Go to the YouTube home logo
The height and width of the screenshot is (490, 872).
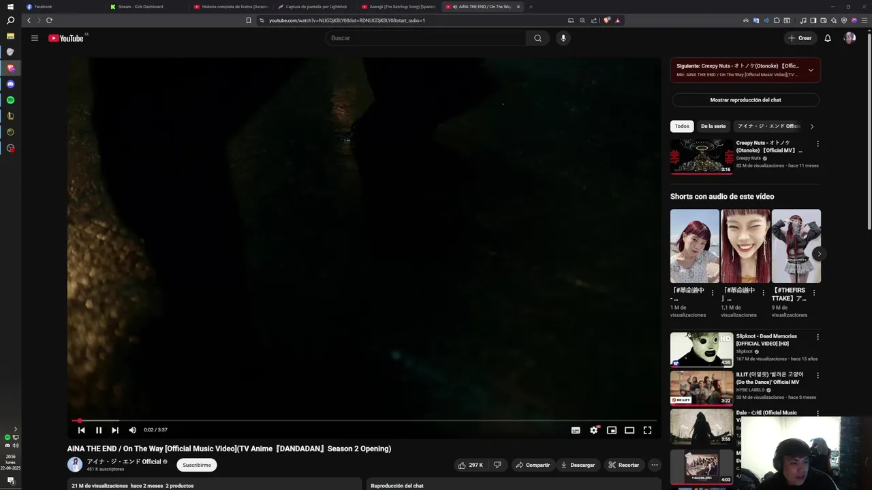[x=66, y=38]
